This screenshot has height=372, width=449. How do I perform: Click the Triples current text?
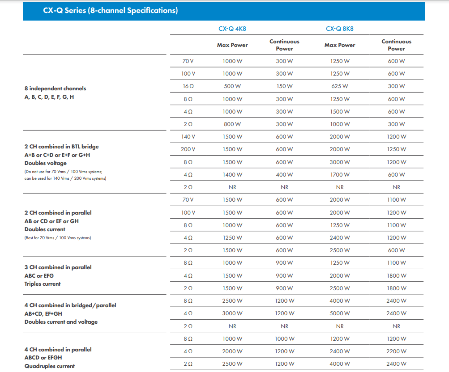[x=43, y=284]
